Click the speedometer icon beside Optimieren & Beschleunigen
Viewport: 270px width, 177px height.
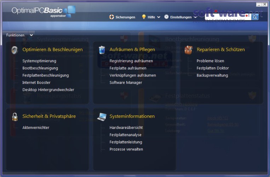click(15, 50)
